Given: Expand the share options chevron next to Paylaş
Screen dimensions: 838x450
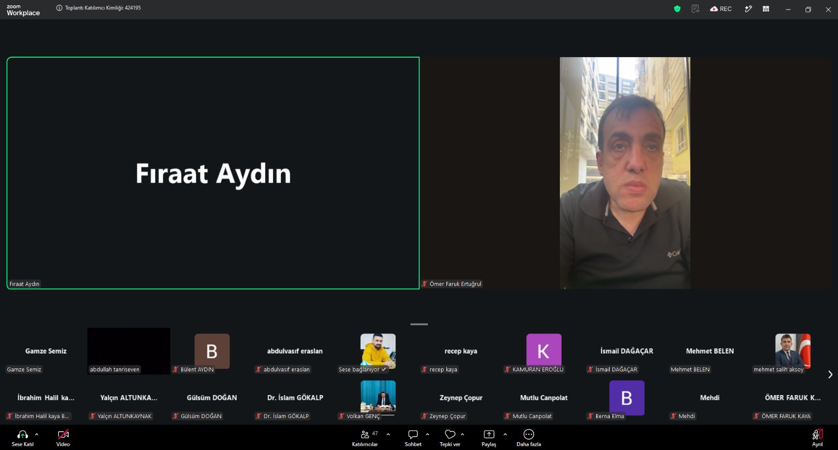Looking at the screenshot, I should [505, 434].
